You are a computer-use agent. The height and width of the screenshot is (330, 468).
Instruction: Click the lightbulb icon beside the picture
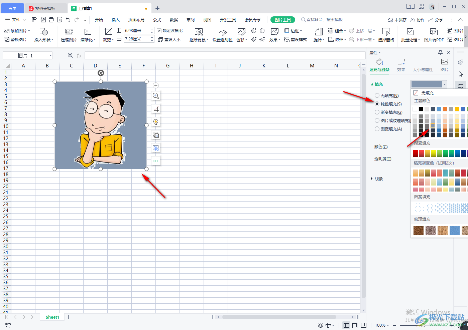coord(156,122)
